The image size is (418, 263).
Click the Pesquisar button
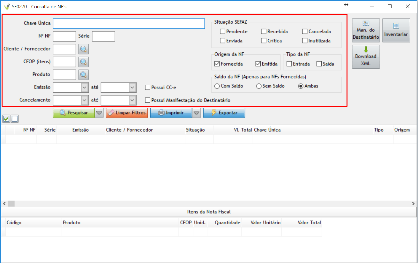(x=74, y=113)
